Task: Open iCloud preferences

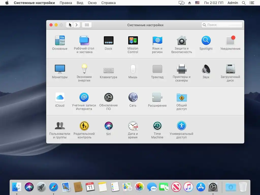Action: [60, 100]
